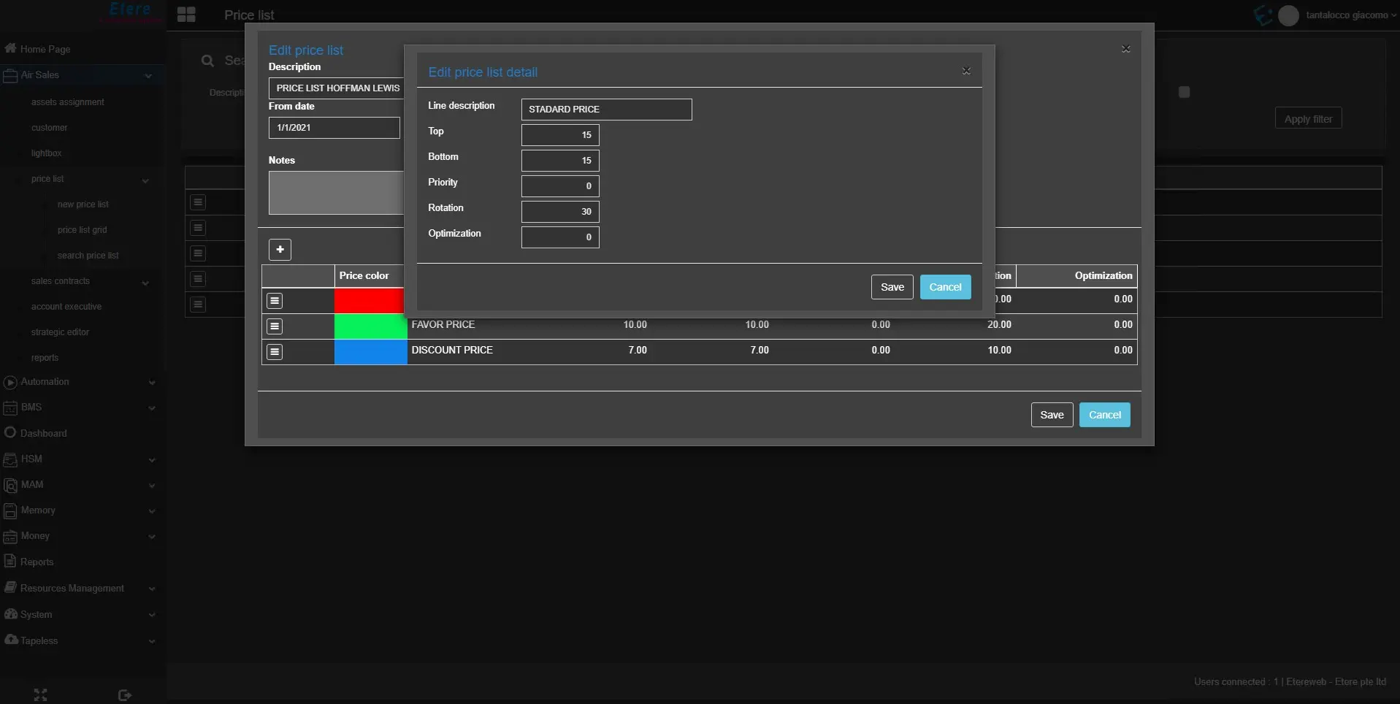Click the plus icon to add price line
This screenshot has width=1400, height=704.
point(280,250)
